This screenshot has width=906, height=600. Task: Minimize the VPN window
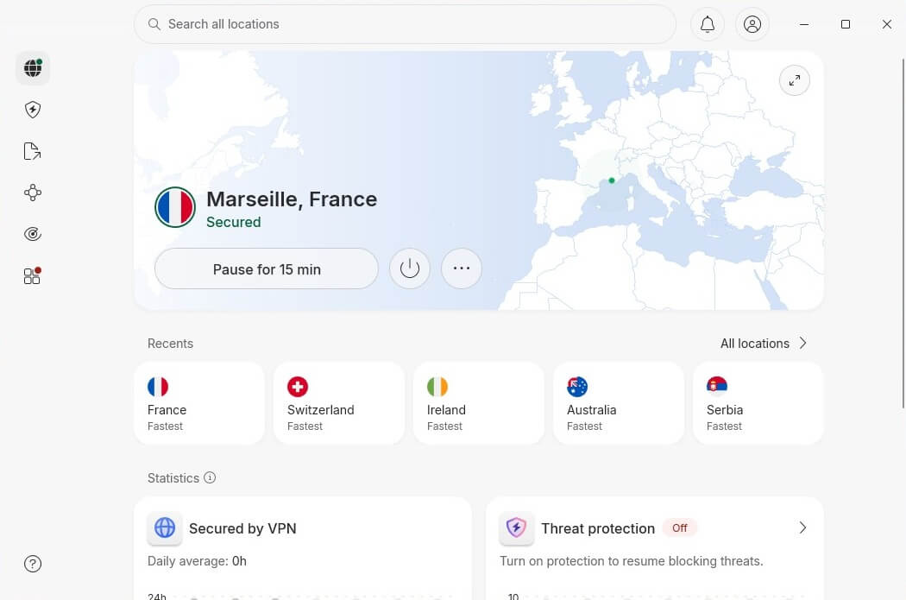(x=803, y=24)
